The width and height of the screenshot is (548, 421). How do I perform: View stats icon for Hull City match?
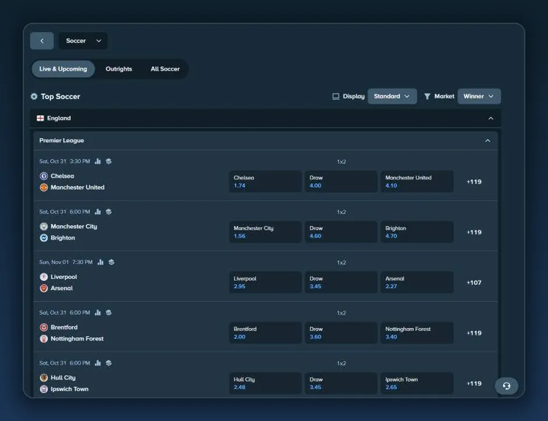(98, 363)
